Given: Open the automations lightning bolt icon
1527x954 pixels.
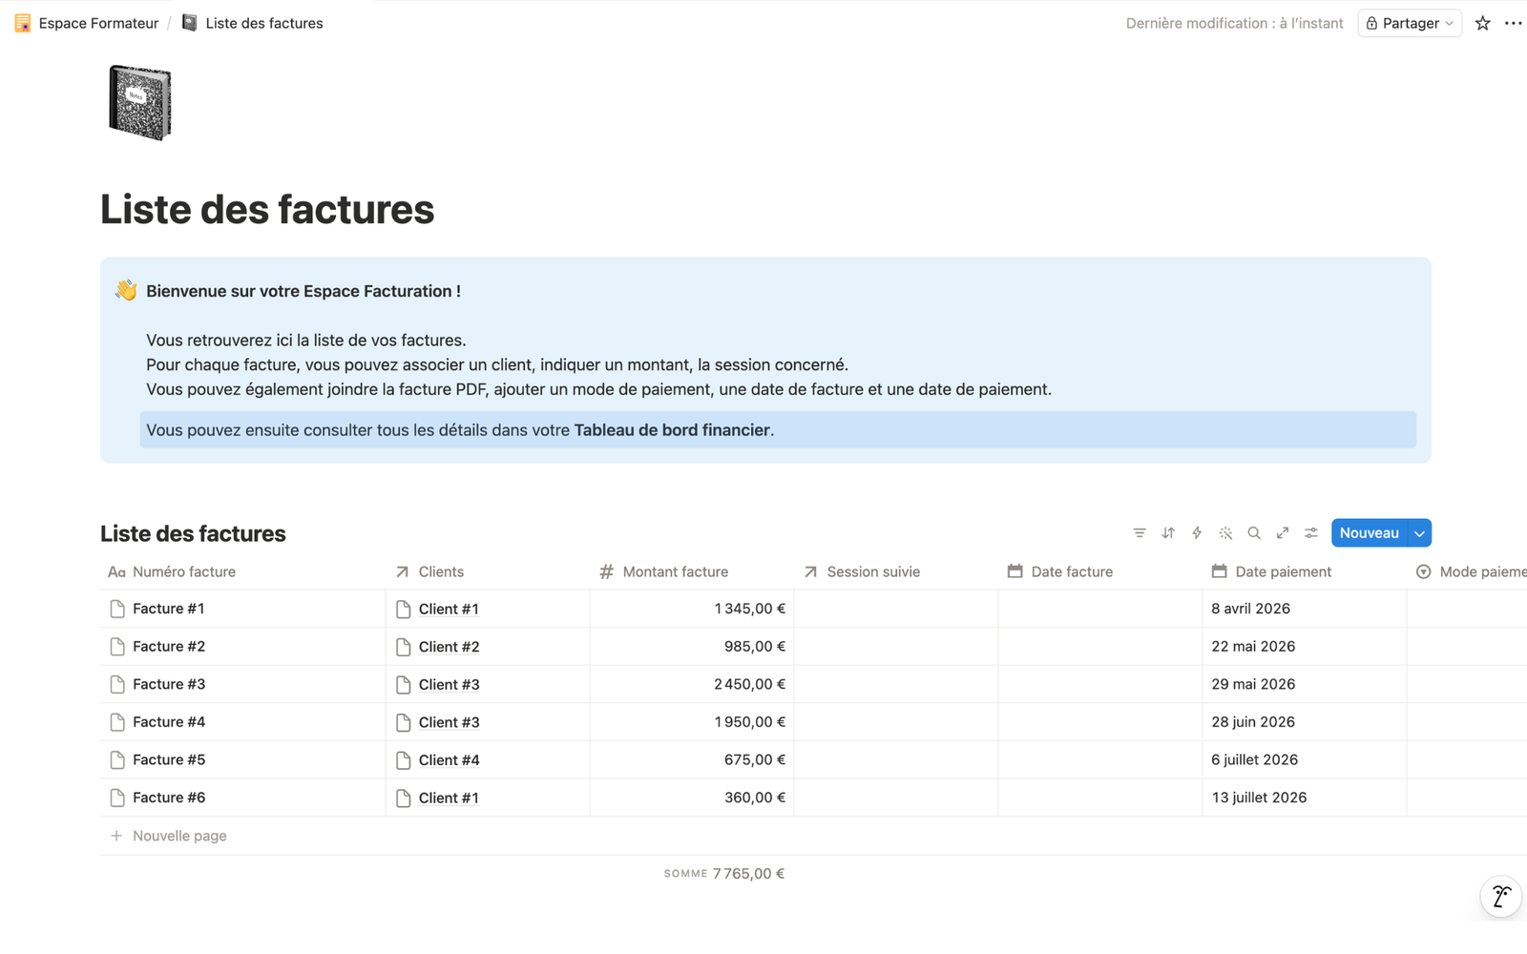Looking at the screenshot, I should pyautogui.click(x=1197, y=533).
